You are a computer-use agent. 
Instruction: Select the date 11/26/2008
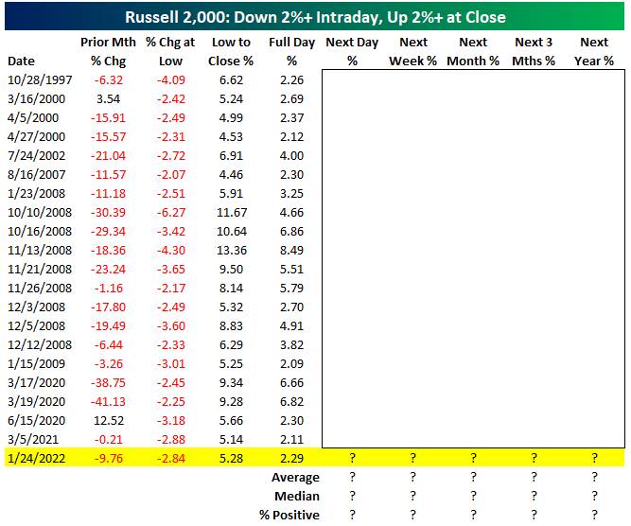[x=40, y=289]
